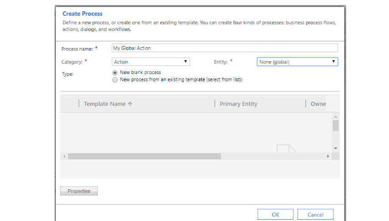Expand the Entity dropdown showing None (global)
Image resolution: width=389 pixels, height=221 pixels.
coord(297,62)
